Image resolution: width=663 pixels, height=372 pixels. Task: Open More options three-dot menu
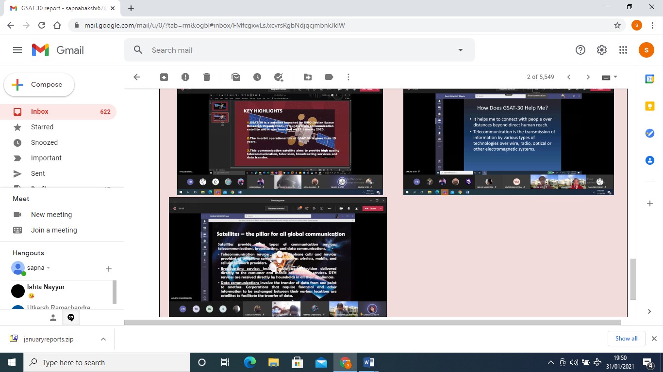coord(348,77)
